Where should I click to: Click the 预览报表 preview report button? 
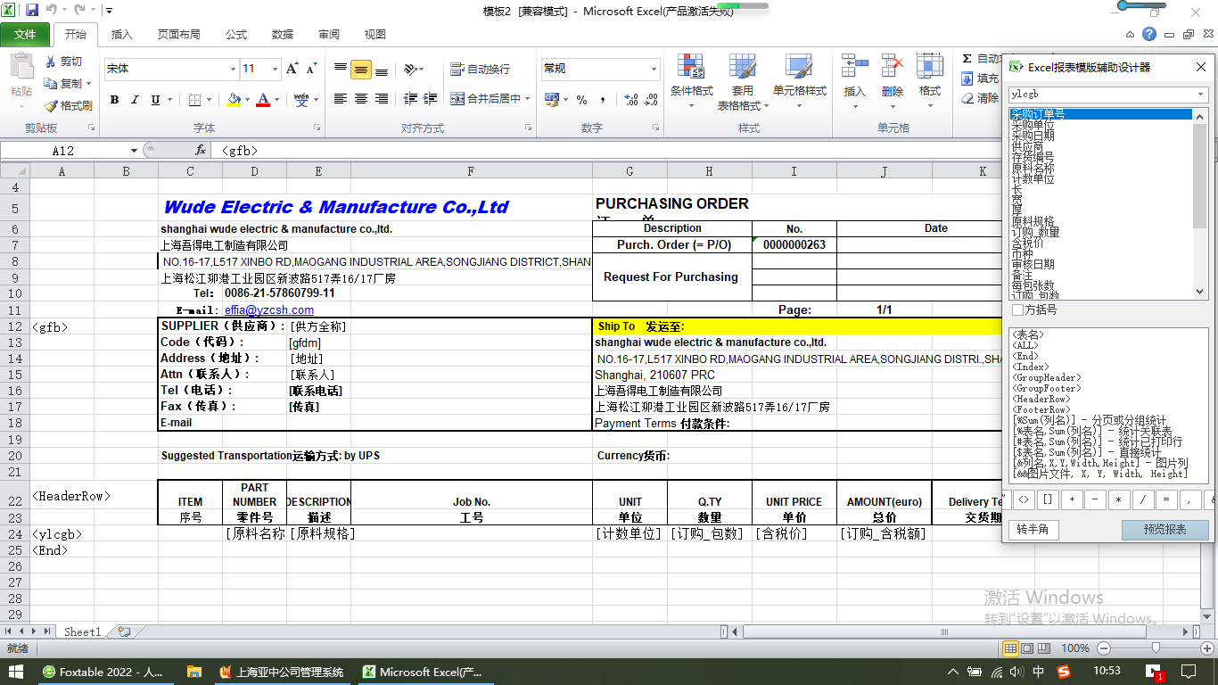pos(1165,530)
